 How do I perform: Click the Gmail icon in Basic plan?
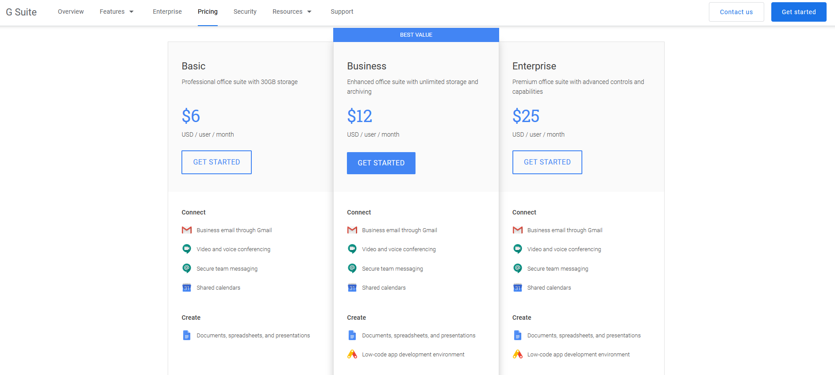[x=187, y=230]
